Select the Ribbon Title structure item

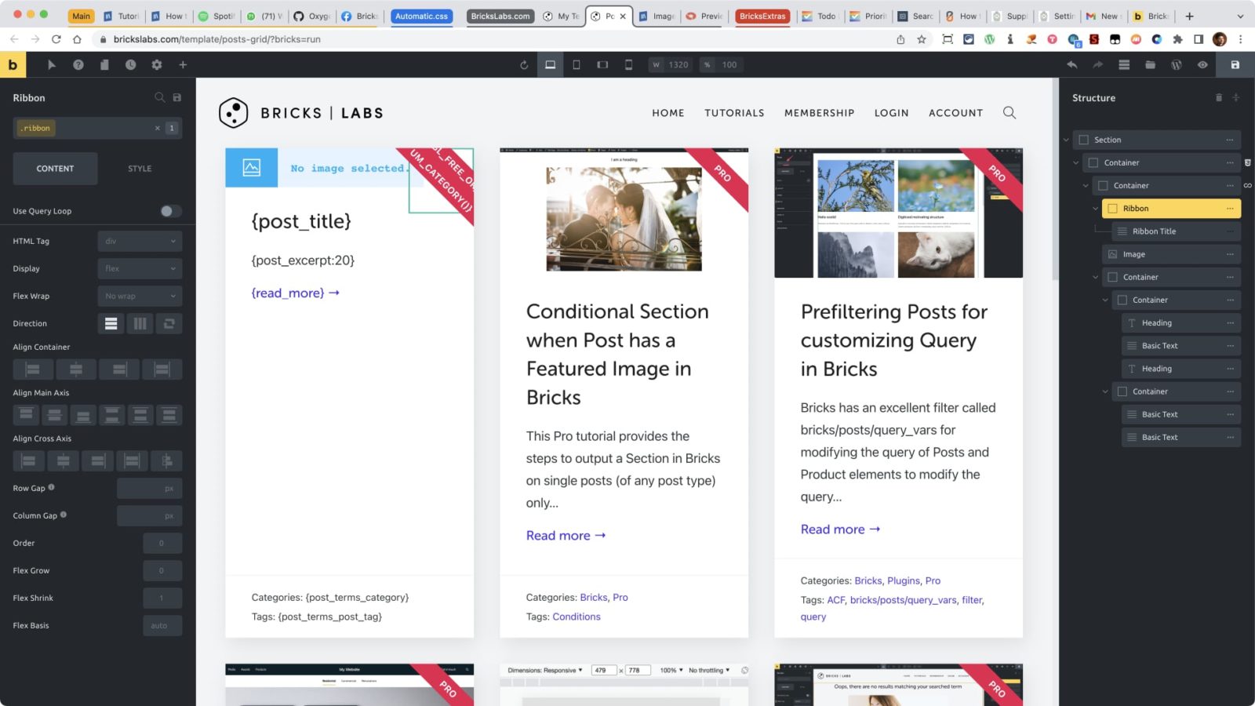click(1154, 231)
